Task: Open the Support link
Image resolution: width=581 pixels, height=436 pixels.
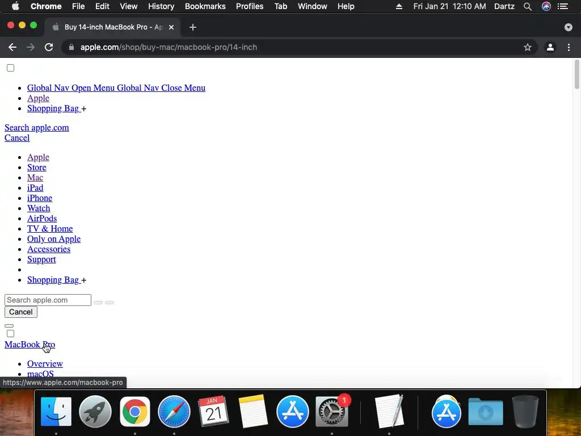Action: (x=41, y=259)
